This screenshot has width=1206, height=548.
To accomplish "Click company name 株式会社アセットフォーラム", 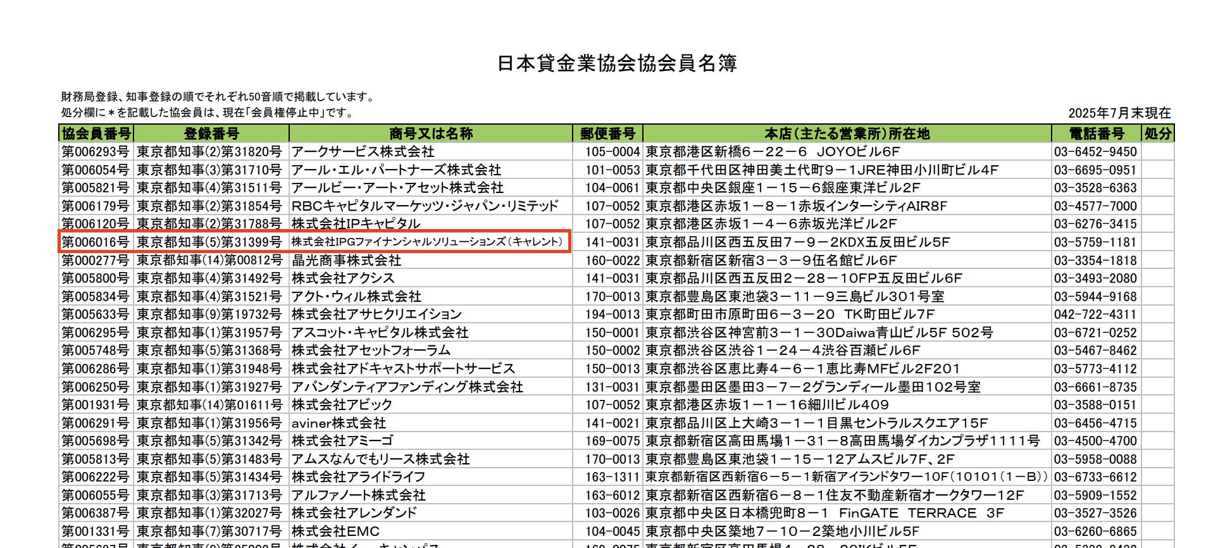I will pyautogui.click(x=371, y=351).
